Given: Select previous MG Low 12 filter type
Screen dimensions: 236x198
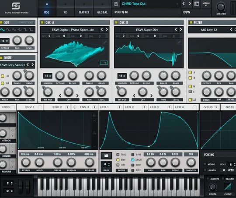Looking at the screenshot, I should pyautogui.click(x=231, y=30).
